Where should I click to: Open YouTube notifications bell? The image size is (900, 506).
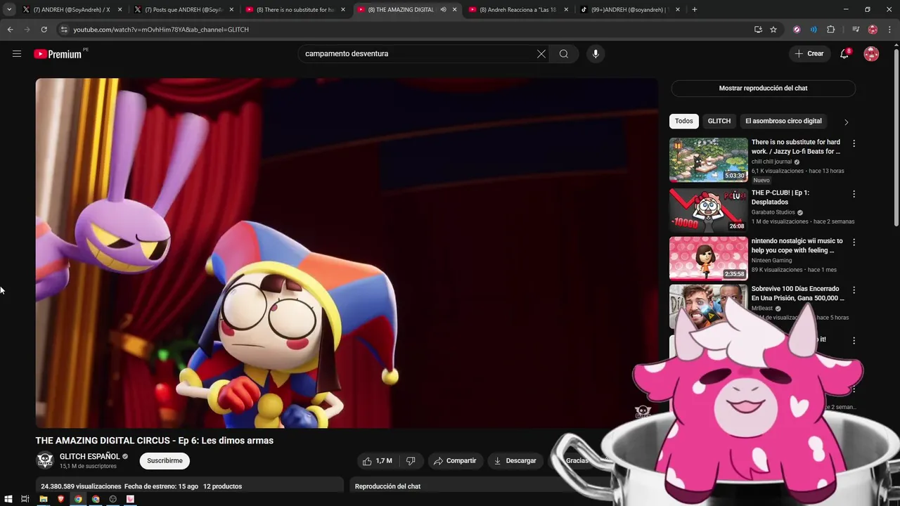(x=844, y=53)
